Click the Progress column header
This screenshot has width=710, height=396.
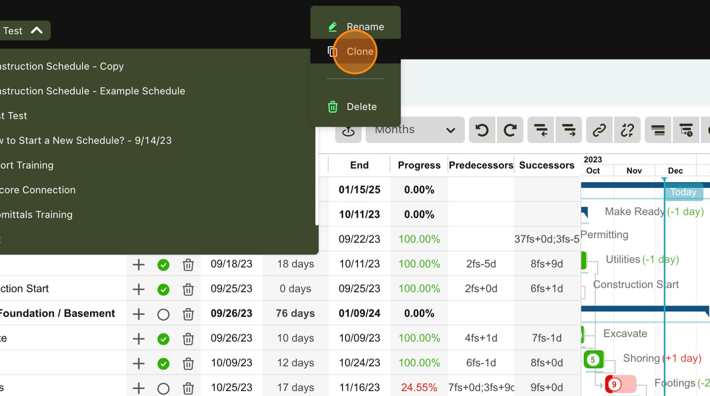(x=419, y=166)
